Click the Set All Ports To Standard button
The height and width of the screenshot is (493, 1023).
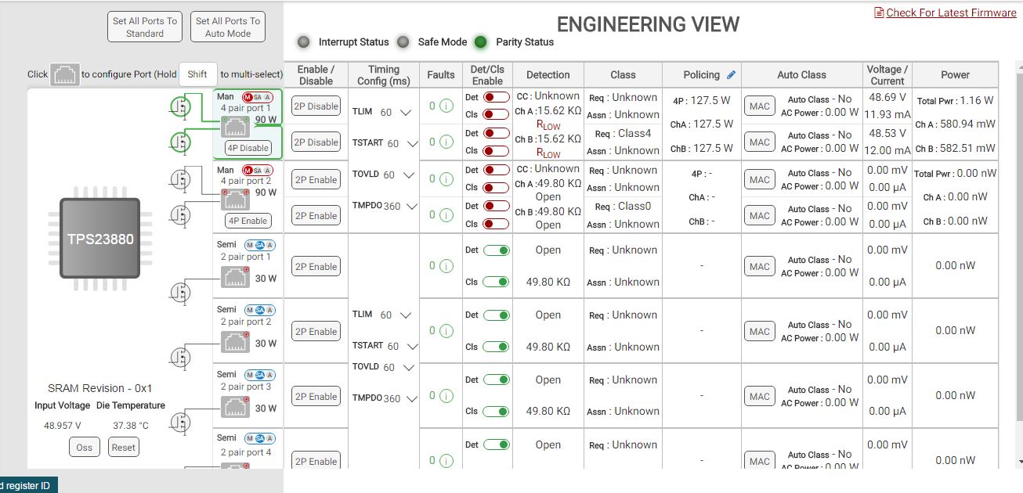point(145,27)
